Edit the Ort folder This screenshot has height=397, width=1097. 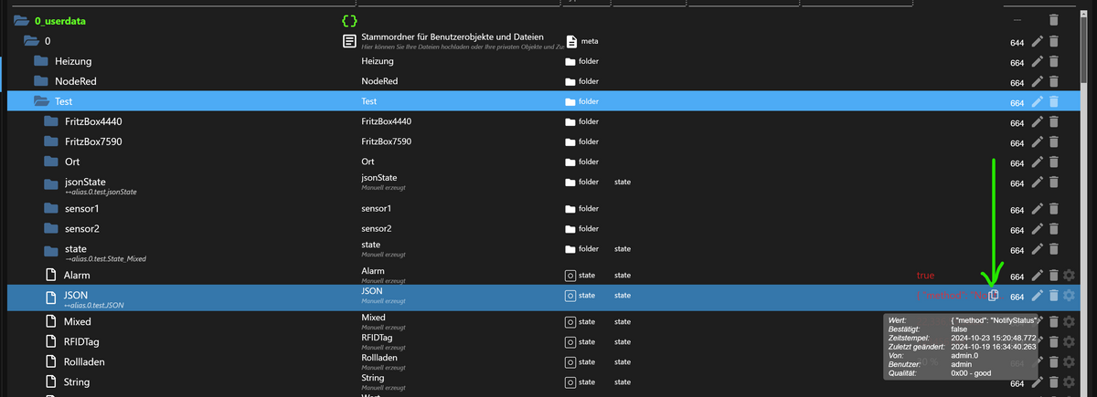1037,162
